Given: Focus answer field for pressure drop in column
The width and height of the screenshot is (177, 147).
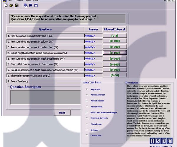Looking at the screenshot, I should (93, 41).
